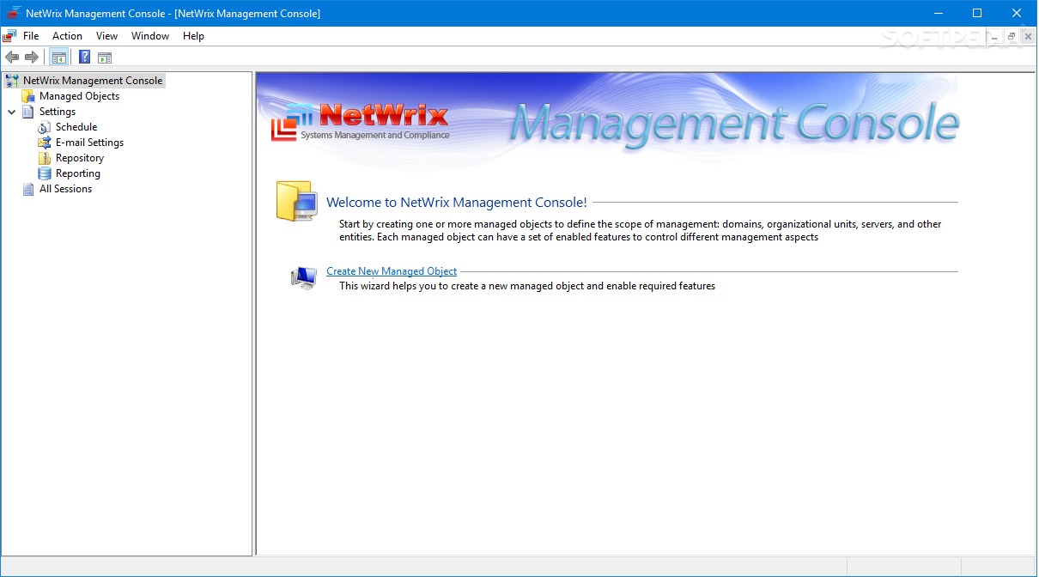Select Schedule under Settings

76,127
